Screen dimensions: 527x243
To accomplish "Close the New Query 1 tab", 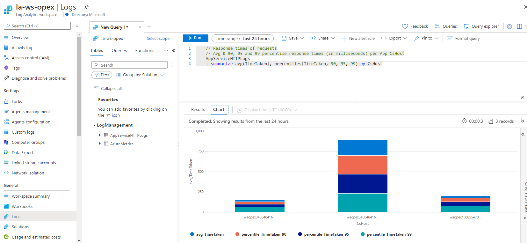I will [140, 27].
